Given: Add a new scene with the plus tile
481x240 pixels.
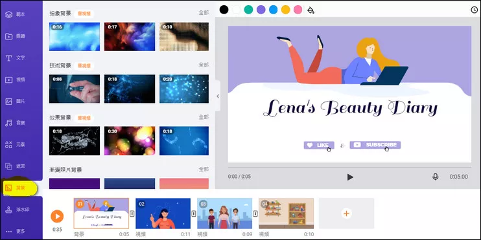Looking at the screenshot, I should (x=346, y=213).
